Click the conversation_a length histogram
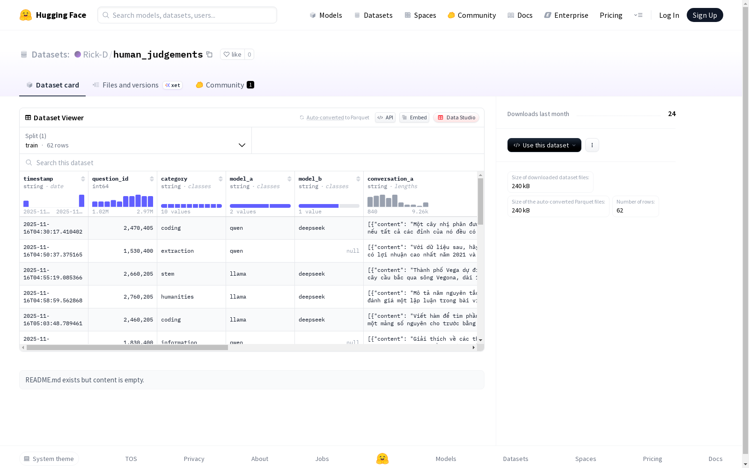Screen dimensions: 749x468 [398, 201]
